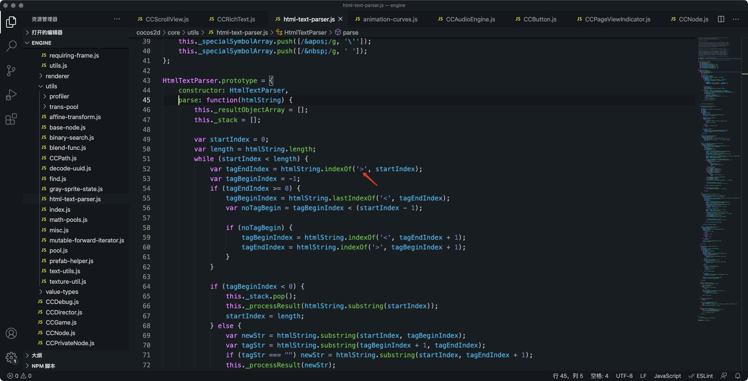Switch to the CCRichText.js tab
This screenshot has width=748, height=381.
click(x=232, y=19)
